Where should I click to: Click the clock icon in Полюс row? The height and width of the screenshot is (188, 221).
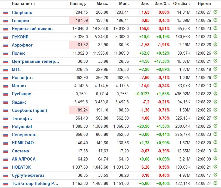tap(215, 53)
